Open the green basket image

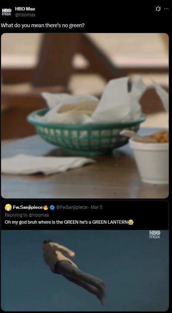(85, 116)
